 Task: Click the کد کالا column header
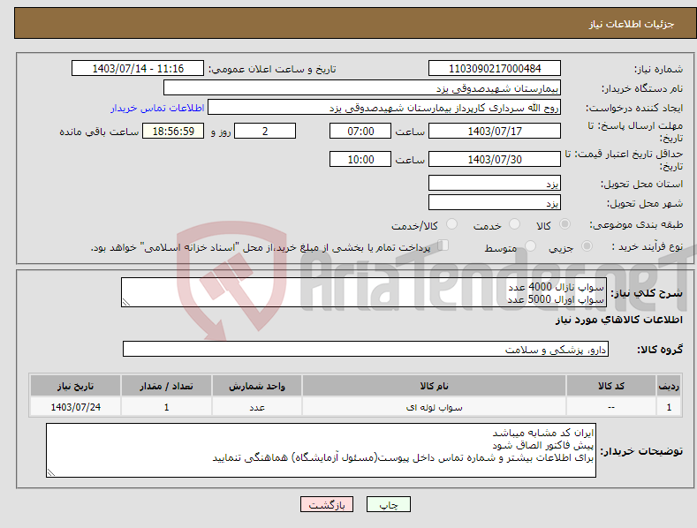coord(611,386)
